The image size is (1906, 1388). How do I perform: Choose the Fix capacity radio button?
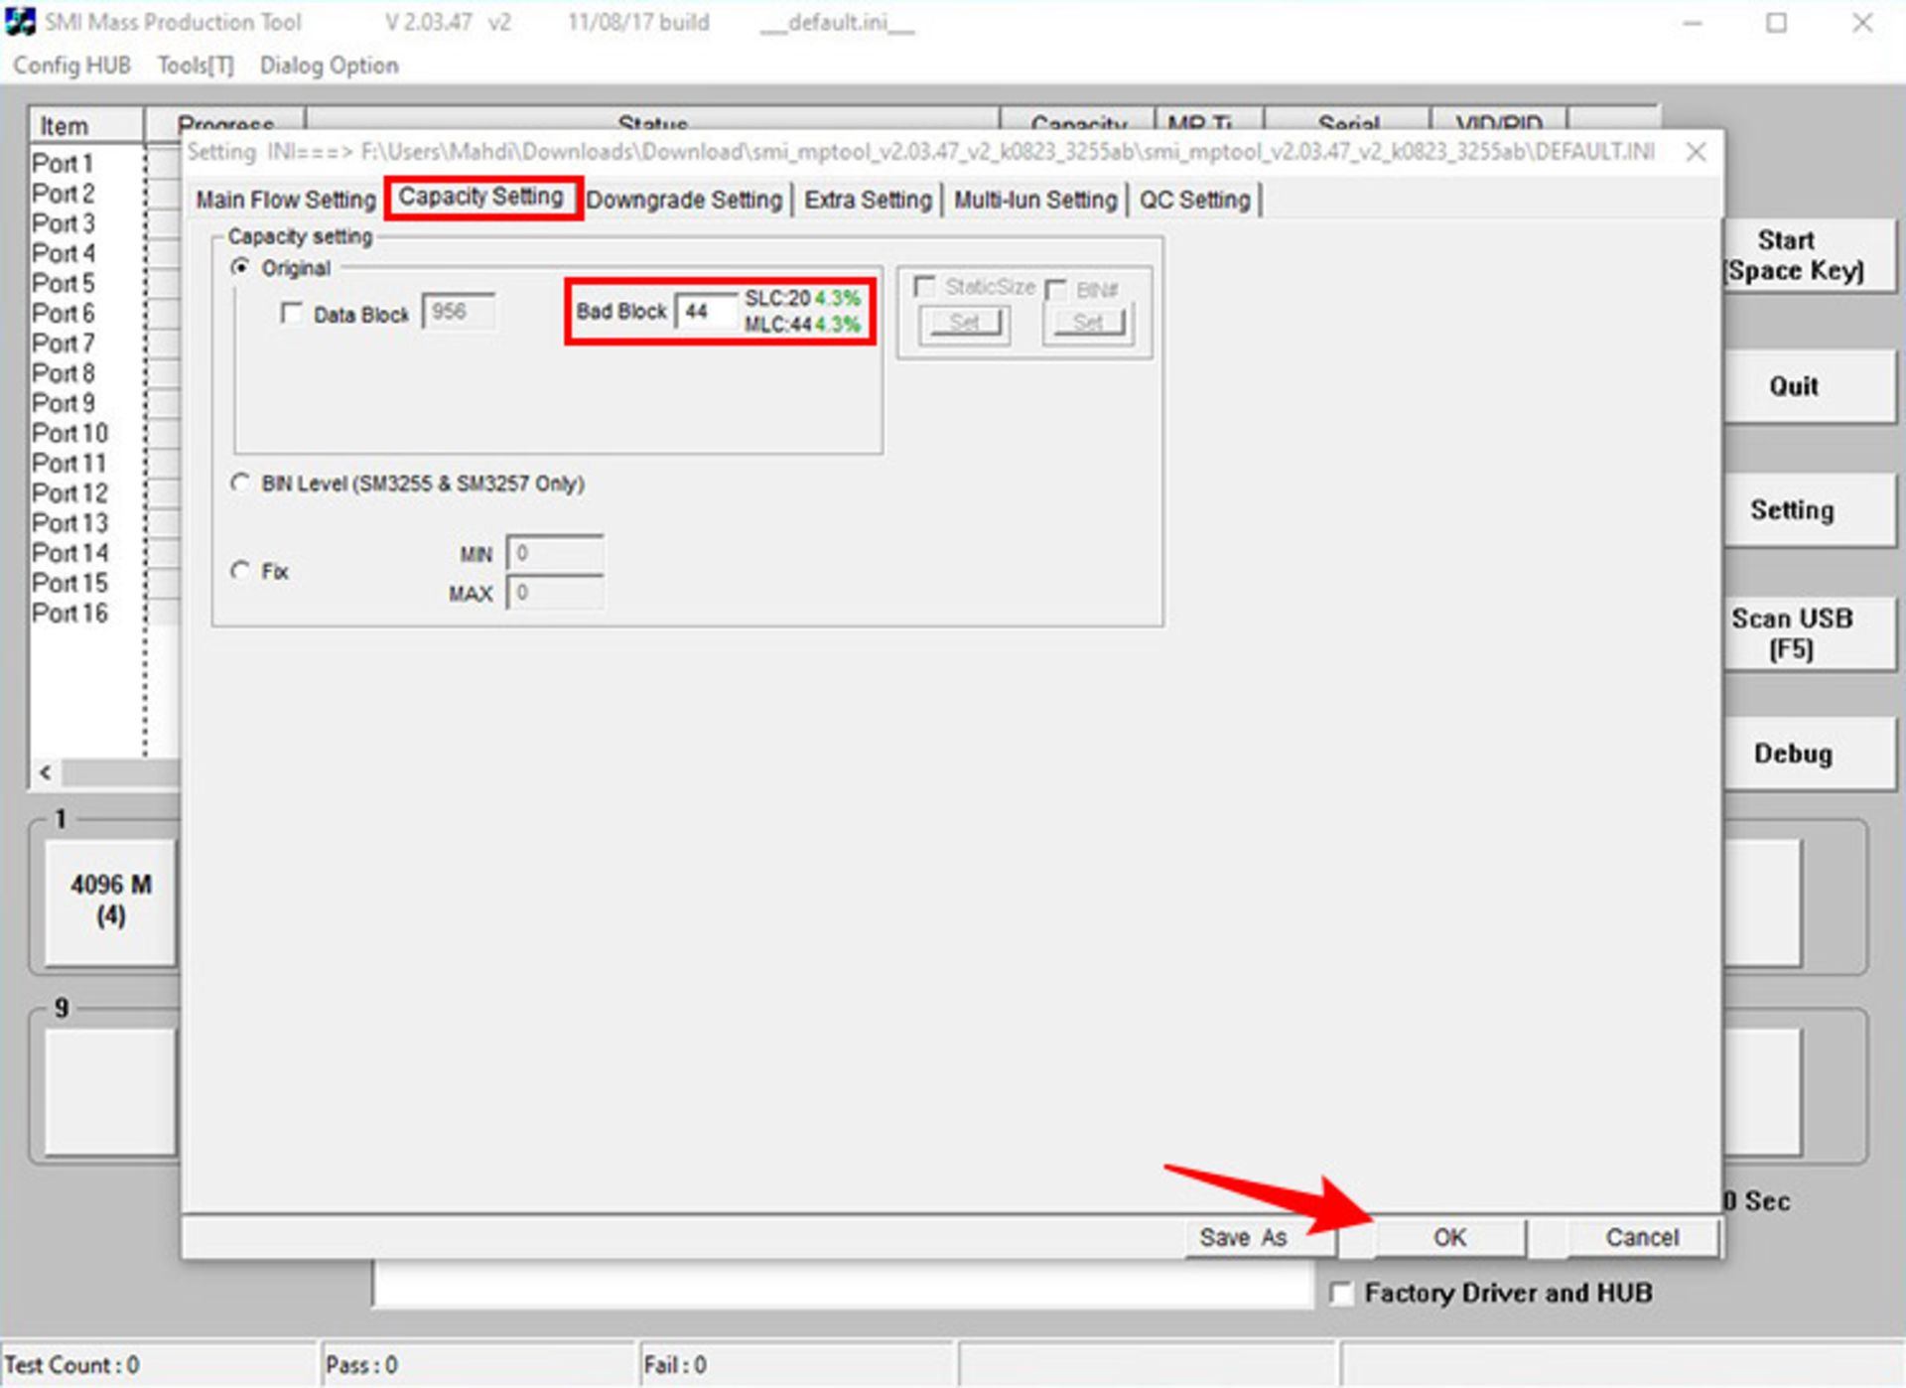(240, 571)
